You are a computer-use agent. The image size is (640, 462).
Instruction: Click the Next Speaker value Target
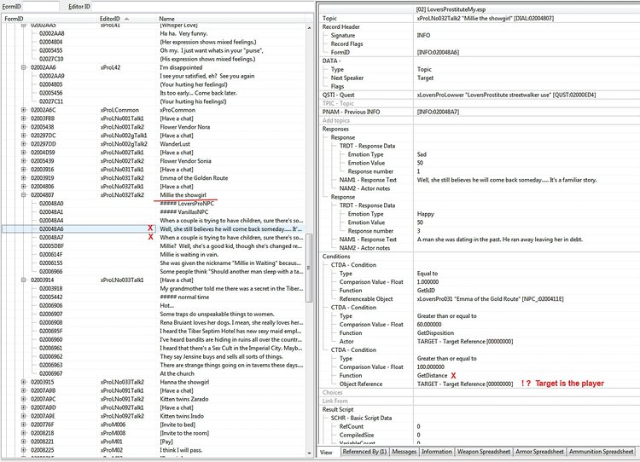click(x=425, y=78)
